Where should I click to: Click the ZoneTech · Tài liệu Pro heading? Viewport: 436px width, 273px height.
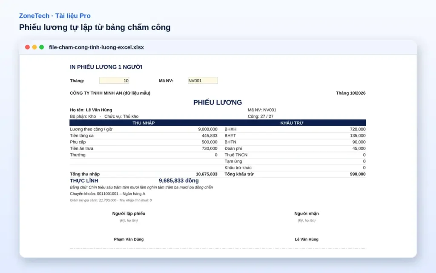55,16
